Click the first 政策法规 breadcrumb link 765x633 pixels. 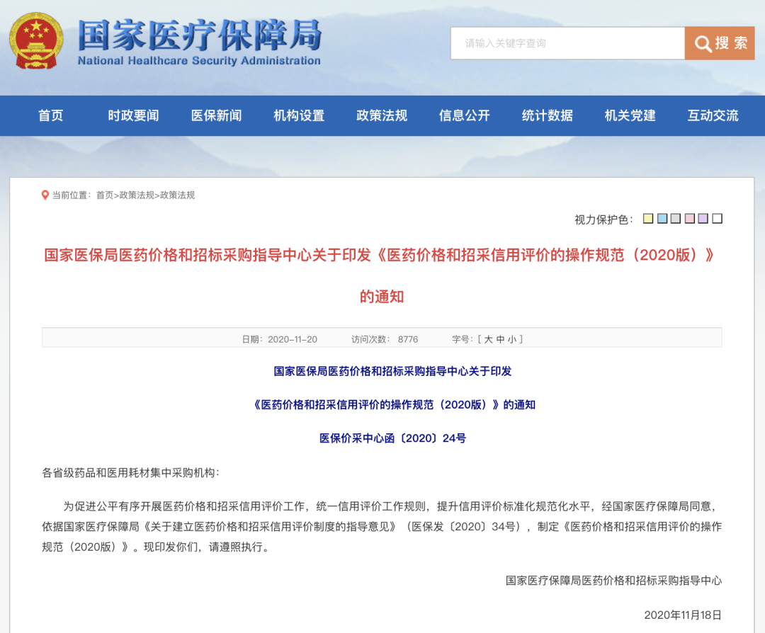pyautogui.click(x=137, y=195)
